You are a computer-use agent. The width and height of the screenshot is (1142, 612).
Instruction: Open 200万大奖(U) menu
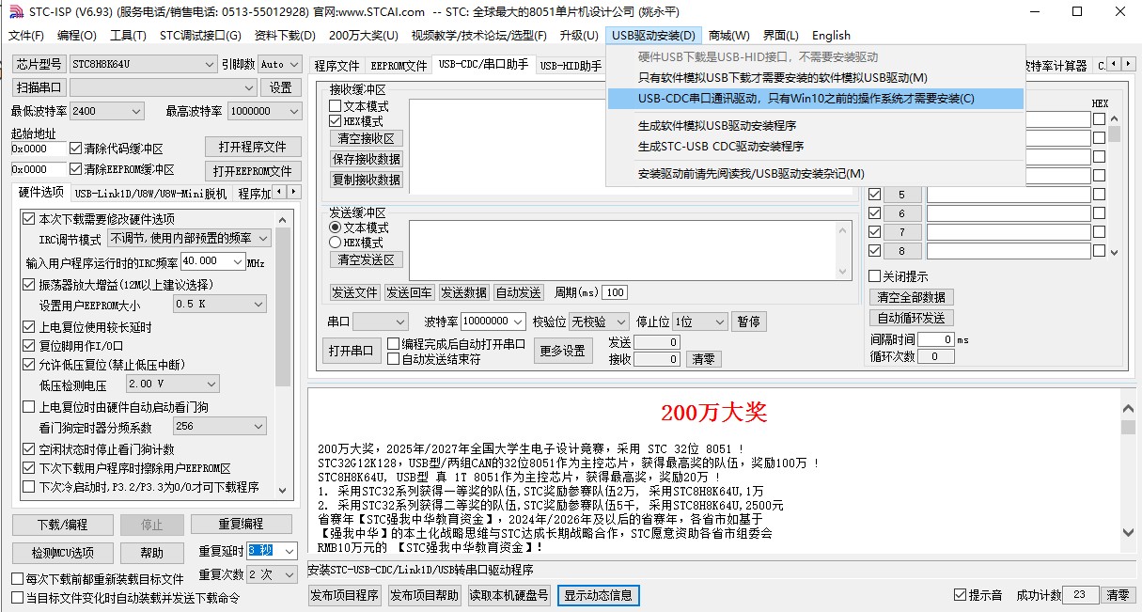(x=363, y=36)
